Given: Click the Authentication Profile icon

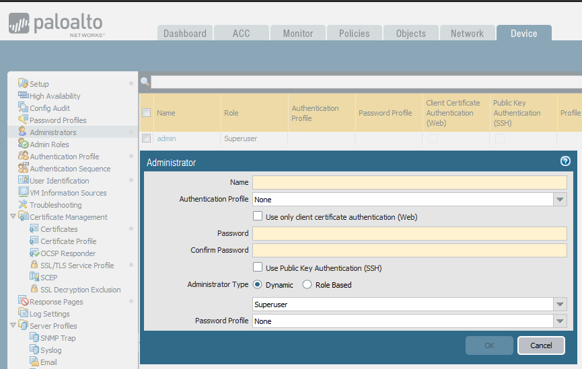Looking at the screenshot, I should 24,156.
